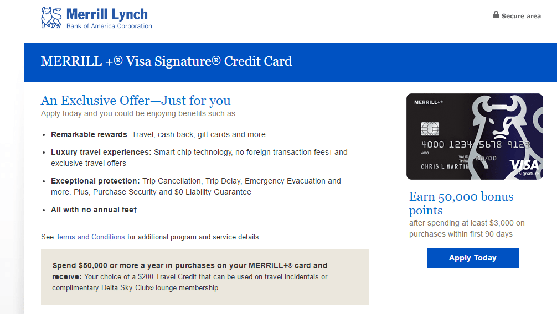Click the MERRILL+ credit card image
Screen dimensions: 557x314
(475, 137)
